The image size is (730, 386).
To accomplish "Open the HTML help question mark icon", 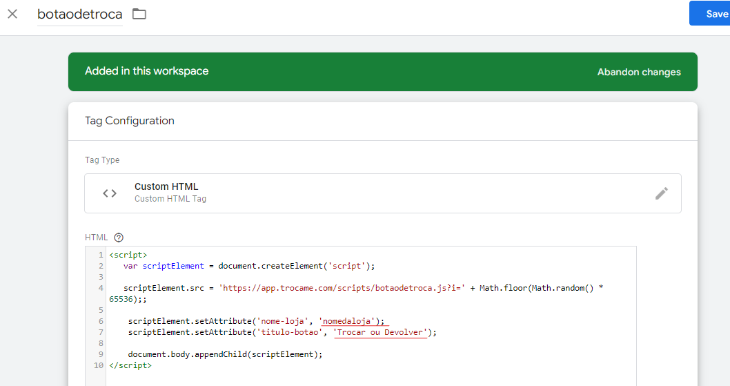I will point(119,238).
